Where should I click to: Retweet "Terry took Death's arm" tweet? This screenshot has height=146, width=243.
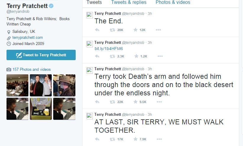[112, 102]
